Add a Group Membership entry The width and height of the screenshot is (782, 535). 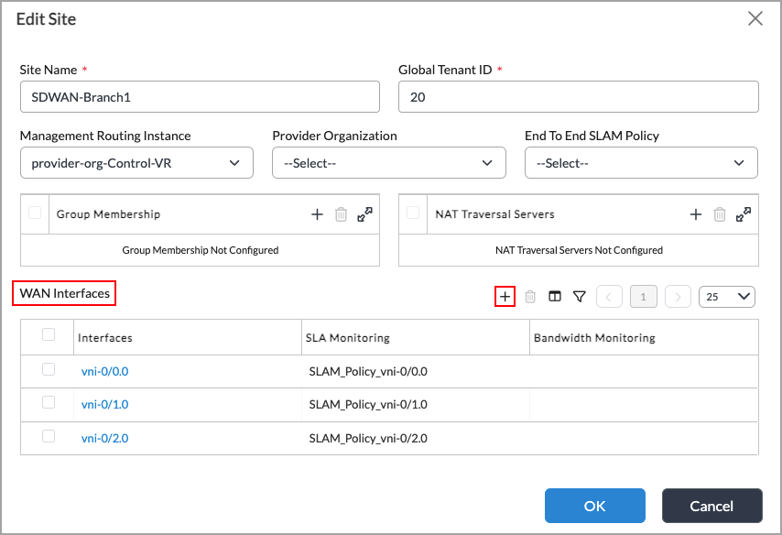coord(317,214)
